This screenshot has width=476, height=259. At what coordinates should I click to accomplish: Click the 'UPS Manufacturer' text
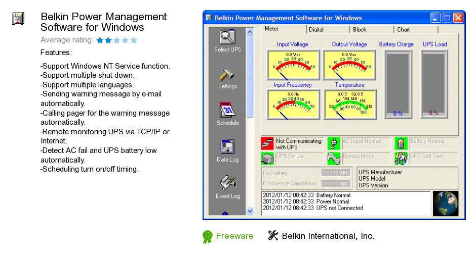point(380,172)
